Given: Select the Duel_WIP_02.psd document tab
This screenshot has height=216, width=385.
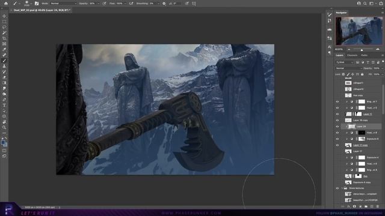Looking at the screenshot, I should 42,10.
